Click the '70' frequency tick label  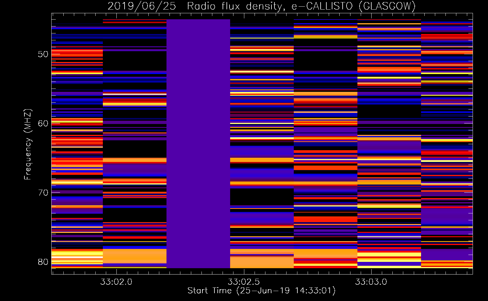[x=43, y=193]
